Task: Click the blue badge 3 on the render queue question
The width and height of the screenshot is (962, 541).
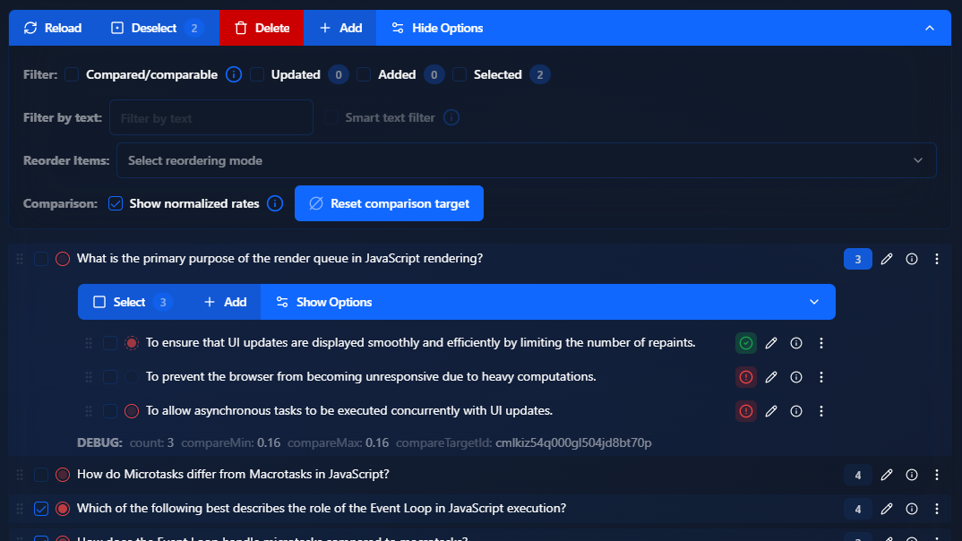Action: [858, 260]
